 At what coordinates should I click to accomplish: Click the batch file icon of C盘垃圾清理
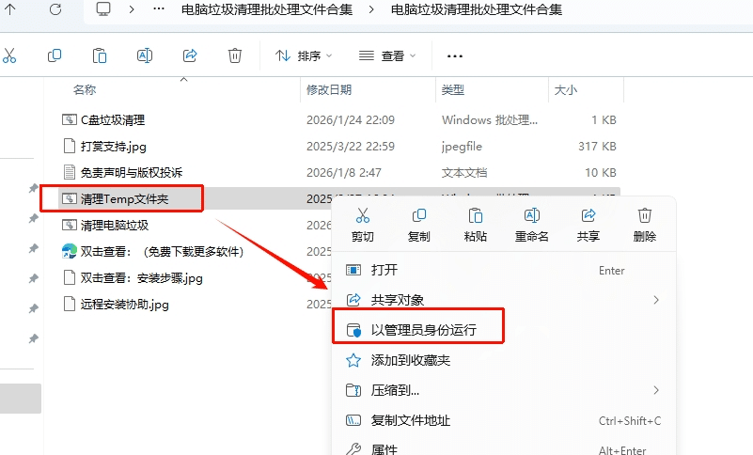(70, 119)
